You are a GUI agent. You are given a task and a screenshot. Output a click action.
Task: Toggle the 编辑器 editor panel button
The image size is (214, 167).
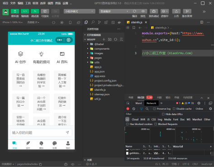(25, 11)
